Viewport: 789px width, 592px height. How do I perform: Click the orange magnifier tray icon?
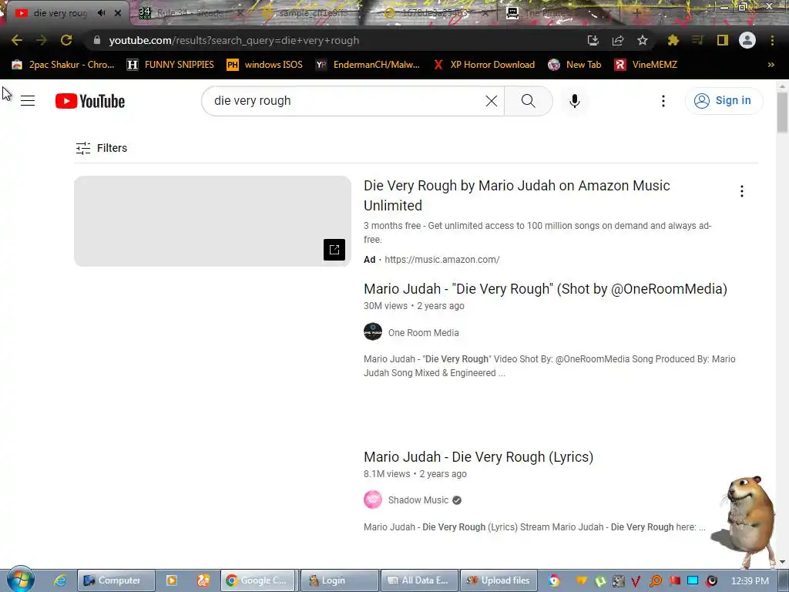pyautogui.click(x=656, y=581)
